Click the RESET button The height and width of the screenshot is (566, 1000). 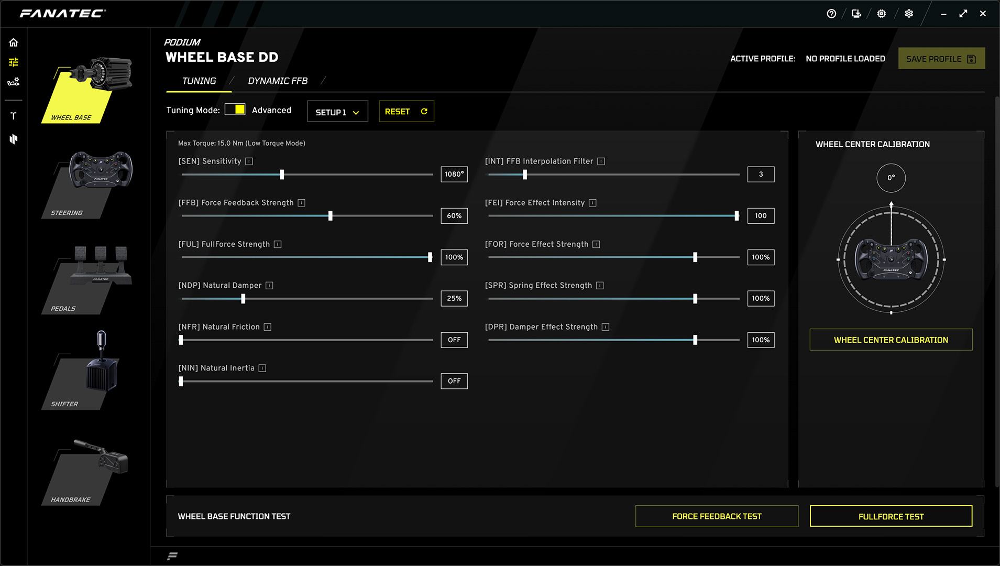(x=406, y=112)
